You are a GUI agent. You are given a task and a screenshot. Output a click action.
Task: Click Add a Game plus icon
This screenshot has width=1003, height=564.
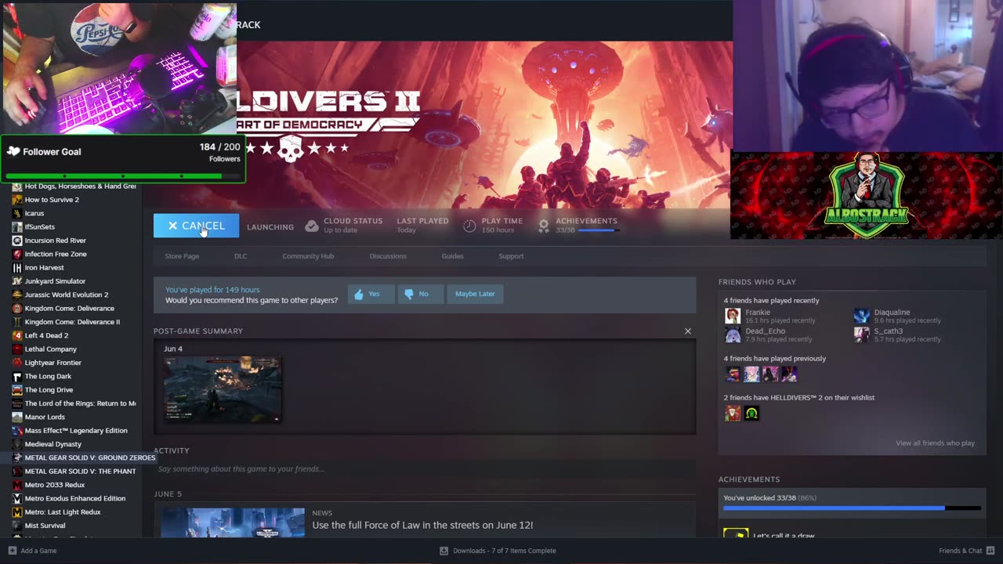[x=12, y=551]
